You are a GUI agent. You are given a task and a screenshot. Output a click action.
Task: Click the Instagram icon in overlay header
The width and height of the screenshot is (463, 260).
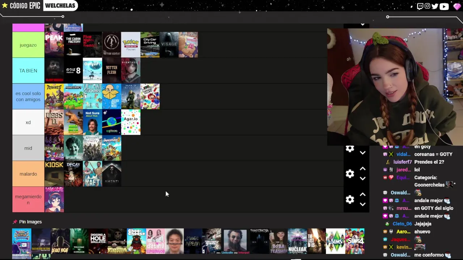(x=427, y=6)
